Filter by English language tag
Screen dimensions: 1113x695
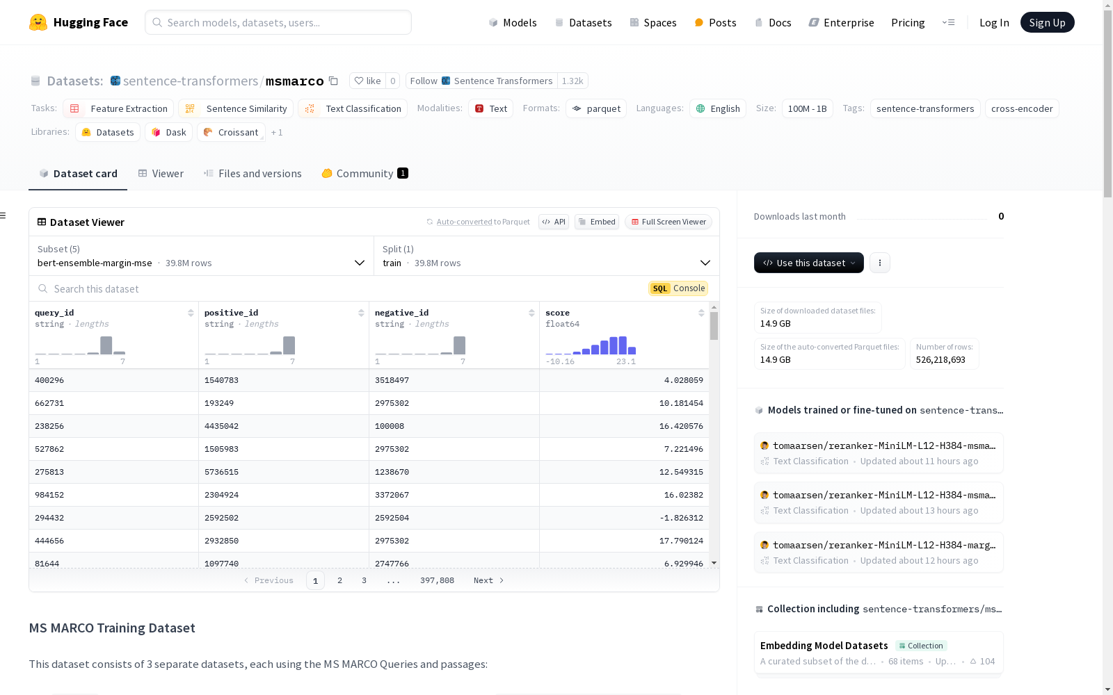(718, 108)
